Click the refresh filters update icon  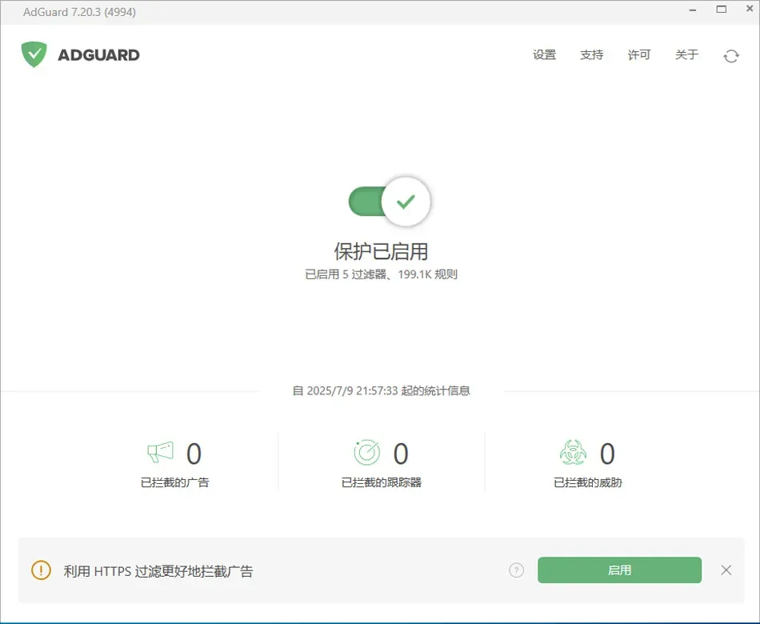click(731, 56)
